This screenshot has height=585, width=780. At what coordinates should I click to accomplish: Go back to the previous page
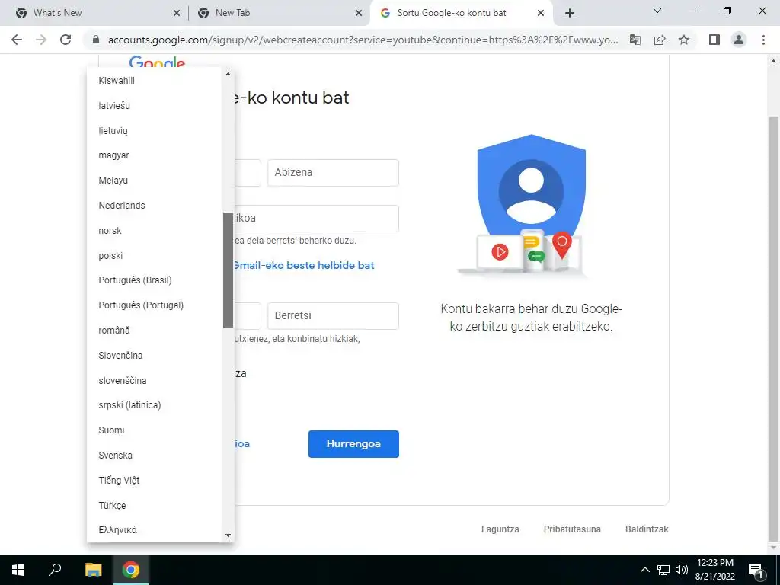tap(17, 40)
